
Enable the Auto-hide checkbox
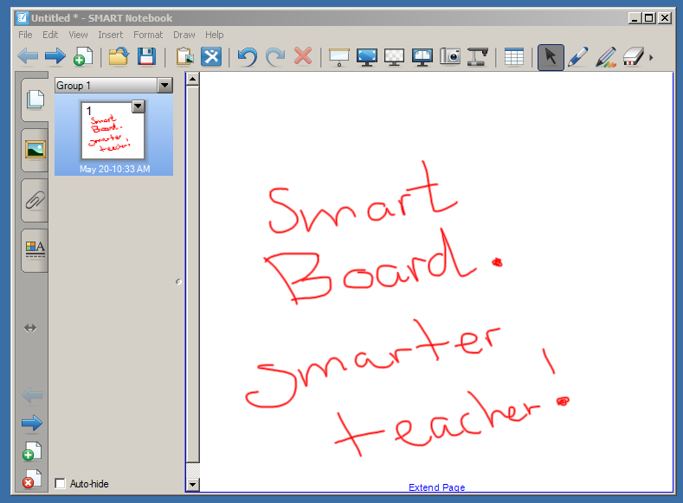pos(60,483)
